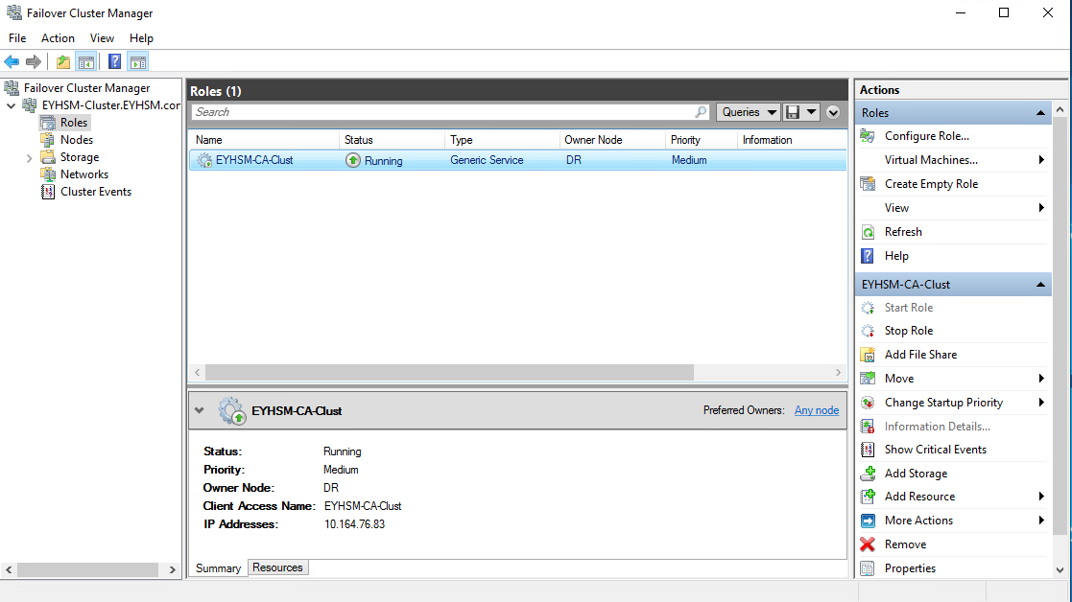This screenshot has width=1072, height=602.
Task: Expand the Move submenu
Action: click(1041, 378)
